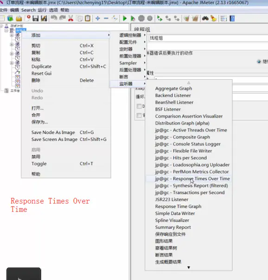Open the 文件 menu

coord(4,10)
